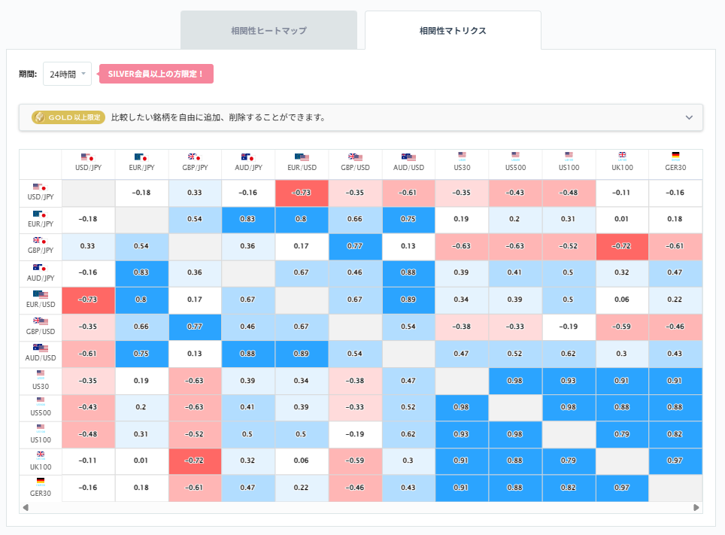Select the 相関性マトリクス tab

pos(453,29)
